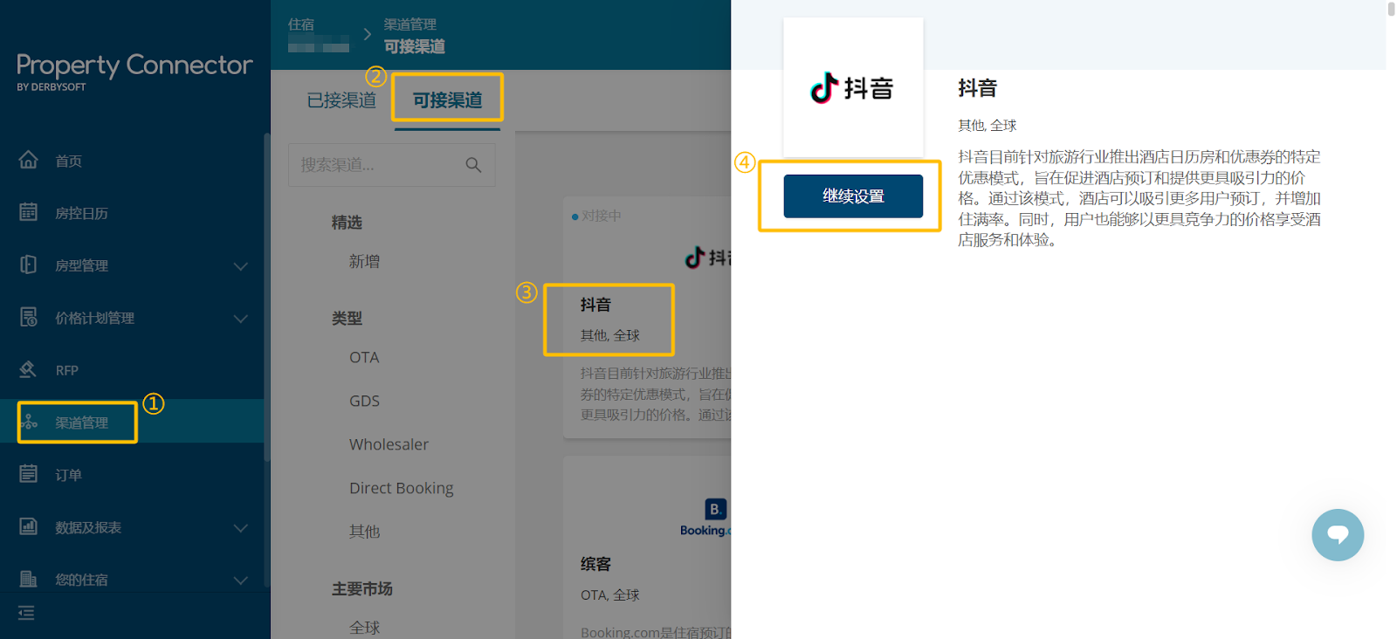Click the 对接中 status label

pos(602,216)
